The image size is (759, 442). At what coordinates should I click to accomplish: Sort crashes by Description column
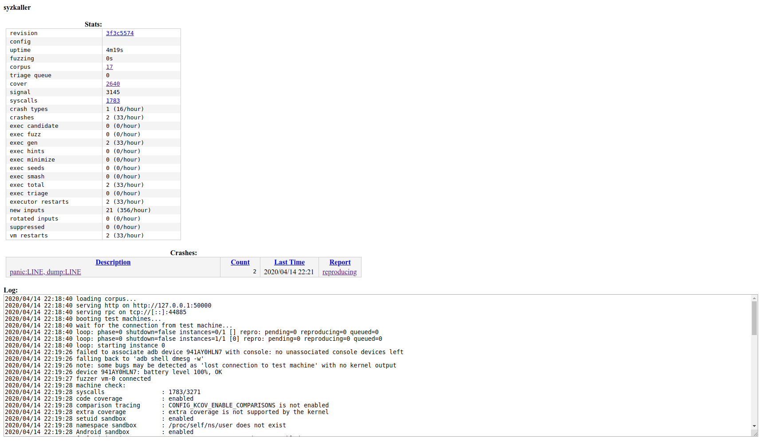tap(113, 262)
